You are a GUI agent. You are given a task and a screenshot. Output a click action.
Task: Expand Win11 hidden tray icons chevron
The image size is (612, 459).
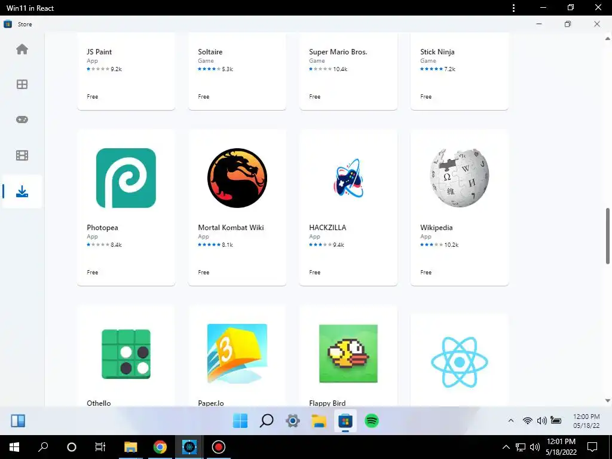tap(511, 420)
